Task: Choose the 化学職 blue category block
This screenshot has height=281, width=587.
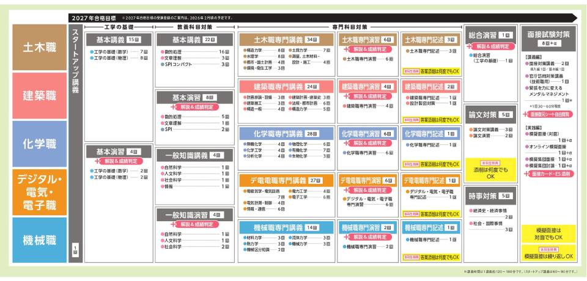Action: pyautogui.click(x=39, y=144)
